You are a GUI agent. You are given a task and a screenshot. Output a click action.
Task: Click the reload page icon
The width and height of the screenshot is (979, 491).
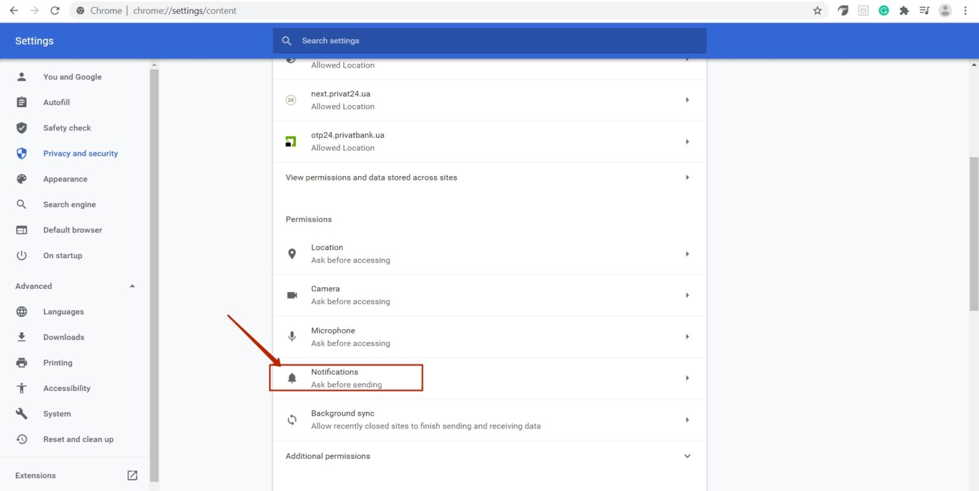coord(55,11)
